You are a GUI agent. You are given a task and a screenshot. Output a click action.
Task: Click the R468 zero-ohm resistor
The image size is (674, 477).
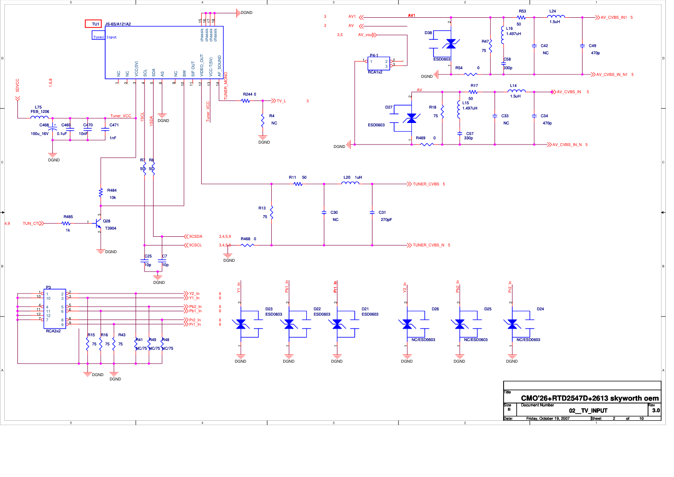pyautogui.click(x=247, y=245)
